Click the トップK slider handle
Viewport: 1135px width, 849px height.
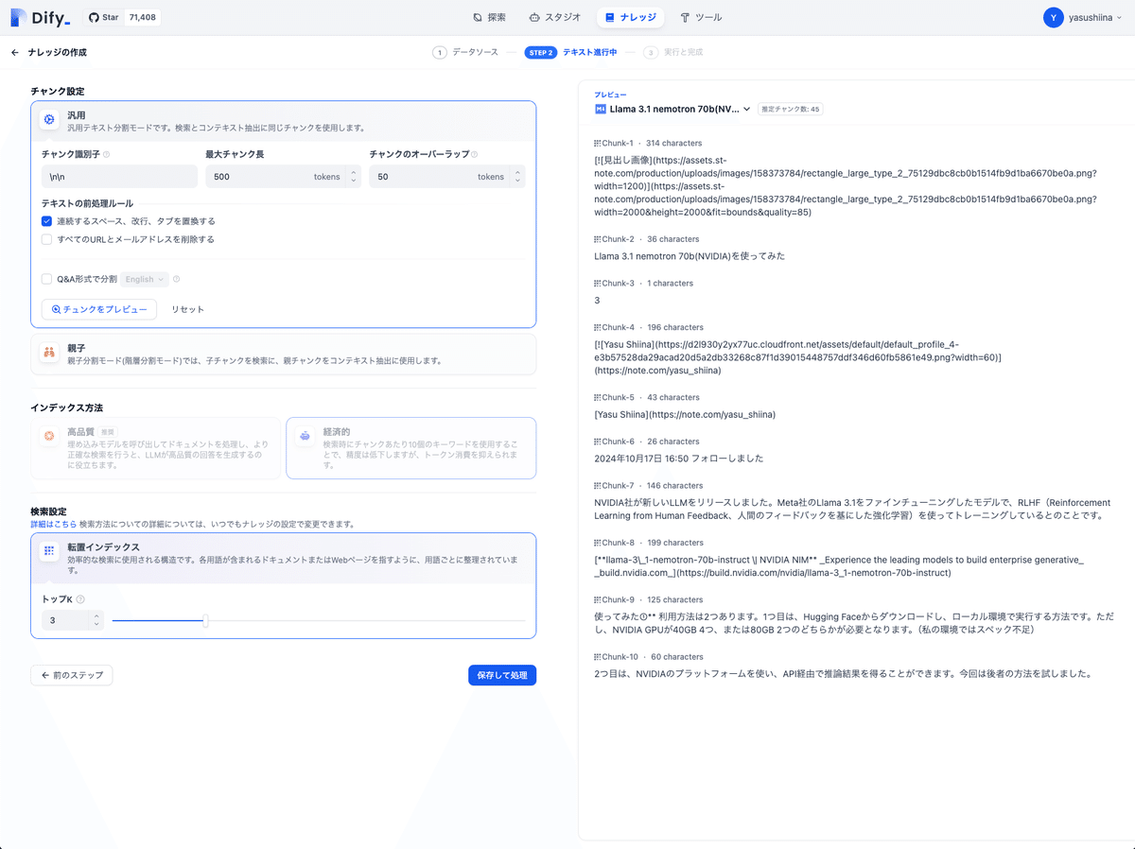[x=205, y=621]
